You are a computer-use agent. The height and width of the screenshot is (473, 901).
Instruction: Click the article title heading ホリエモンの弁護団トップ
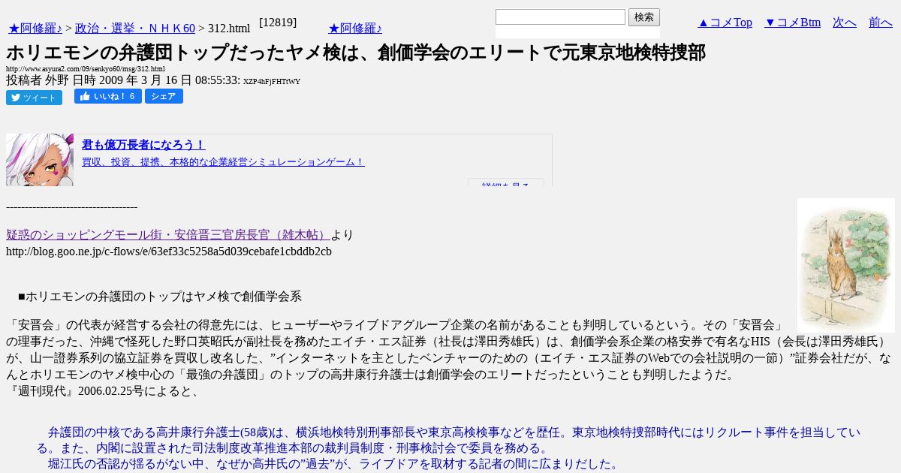coord(356,53)
